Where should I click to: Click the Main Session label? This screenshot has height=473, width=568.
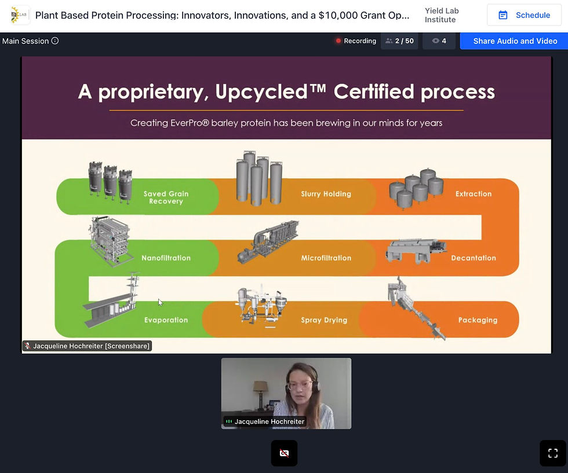[x=26, y=41]
